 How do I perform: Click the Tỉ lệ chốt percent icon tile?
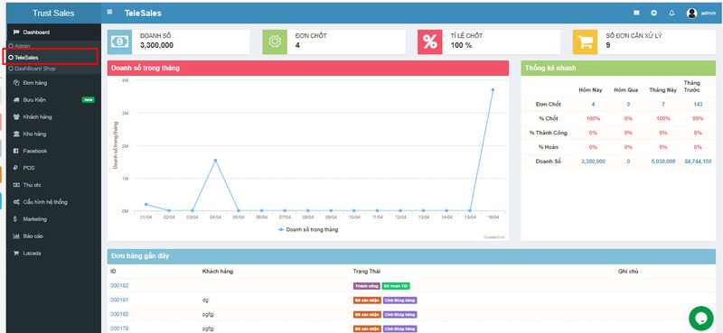430,42
